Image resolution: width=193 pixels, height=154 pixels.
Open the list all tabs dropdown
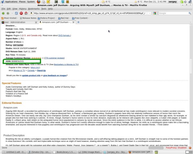coord(190,22)
